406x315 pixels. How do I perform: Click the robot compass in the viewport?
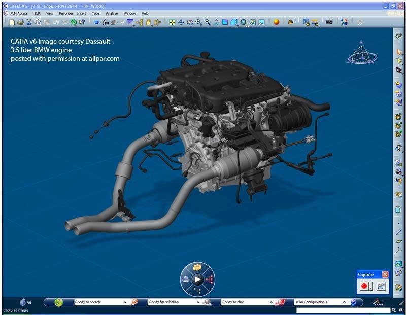[362, 53]
